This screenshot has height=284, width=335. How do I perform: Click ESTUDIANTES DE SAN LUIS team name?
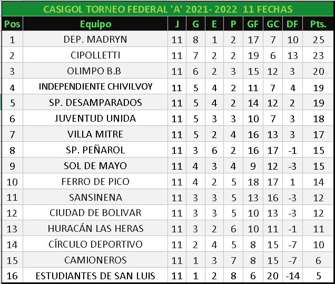pyautogui.click(x=95, y=276)
